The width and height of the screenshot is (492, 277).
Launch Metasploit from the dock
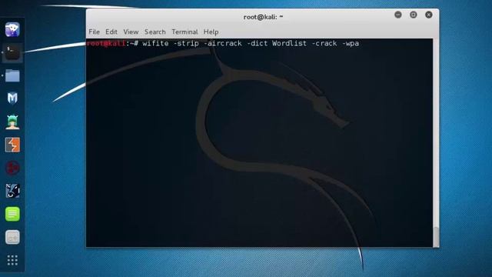pyautogui.click(x=12, y=98)
